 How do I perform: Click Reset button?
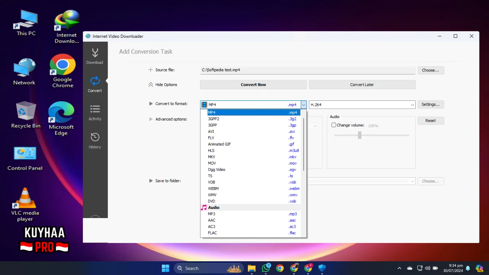click(x=431, y=120)
